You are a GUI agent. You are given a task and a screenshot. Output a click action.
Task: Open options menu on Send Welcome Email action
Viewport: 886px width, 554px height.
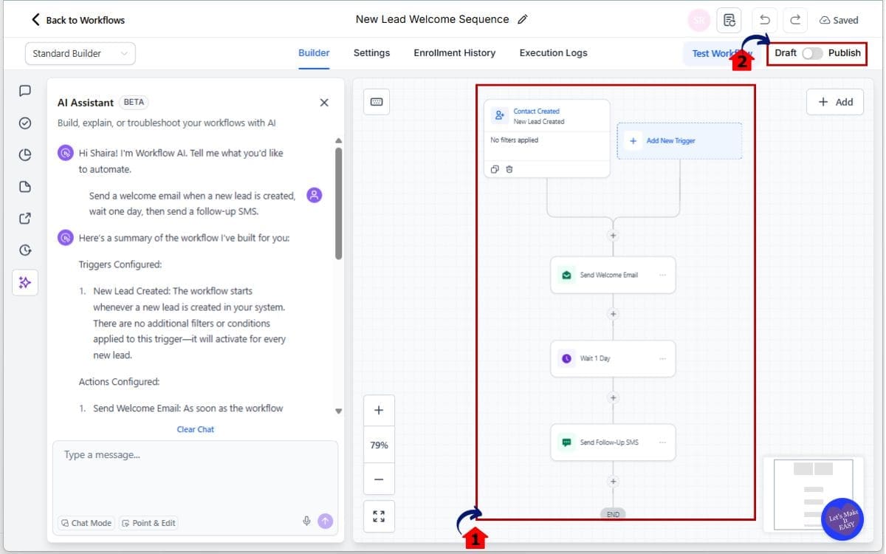pyautogui.click(x=662, y=274)
